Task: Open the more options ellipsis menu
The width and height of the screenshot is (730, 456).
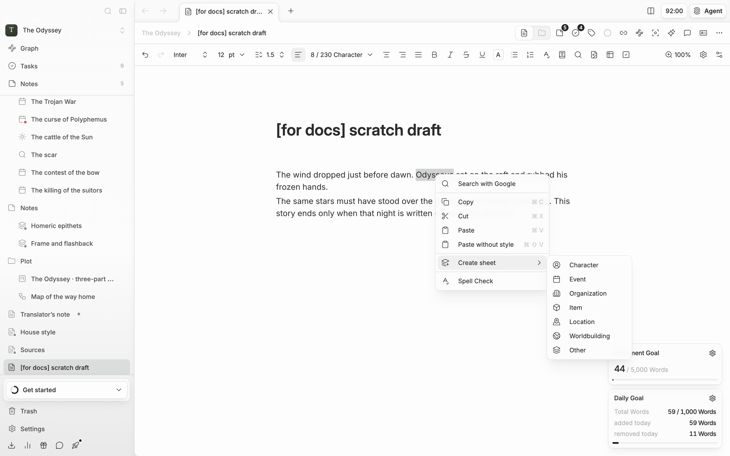Action: tap(719, 33)
